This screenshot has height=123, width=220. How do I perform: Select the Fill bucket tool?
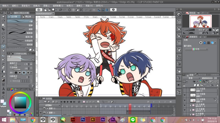point(3,76)
